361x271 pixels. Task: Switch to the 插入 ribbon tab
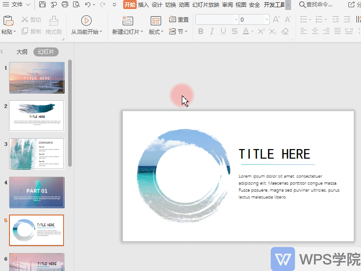pos(143,5)
